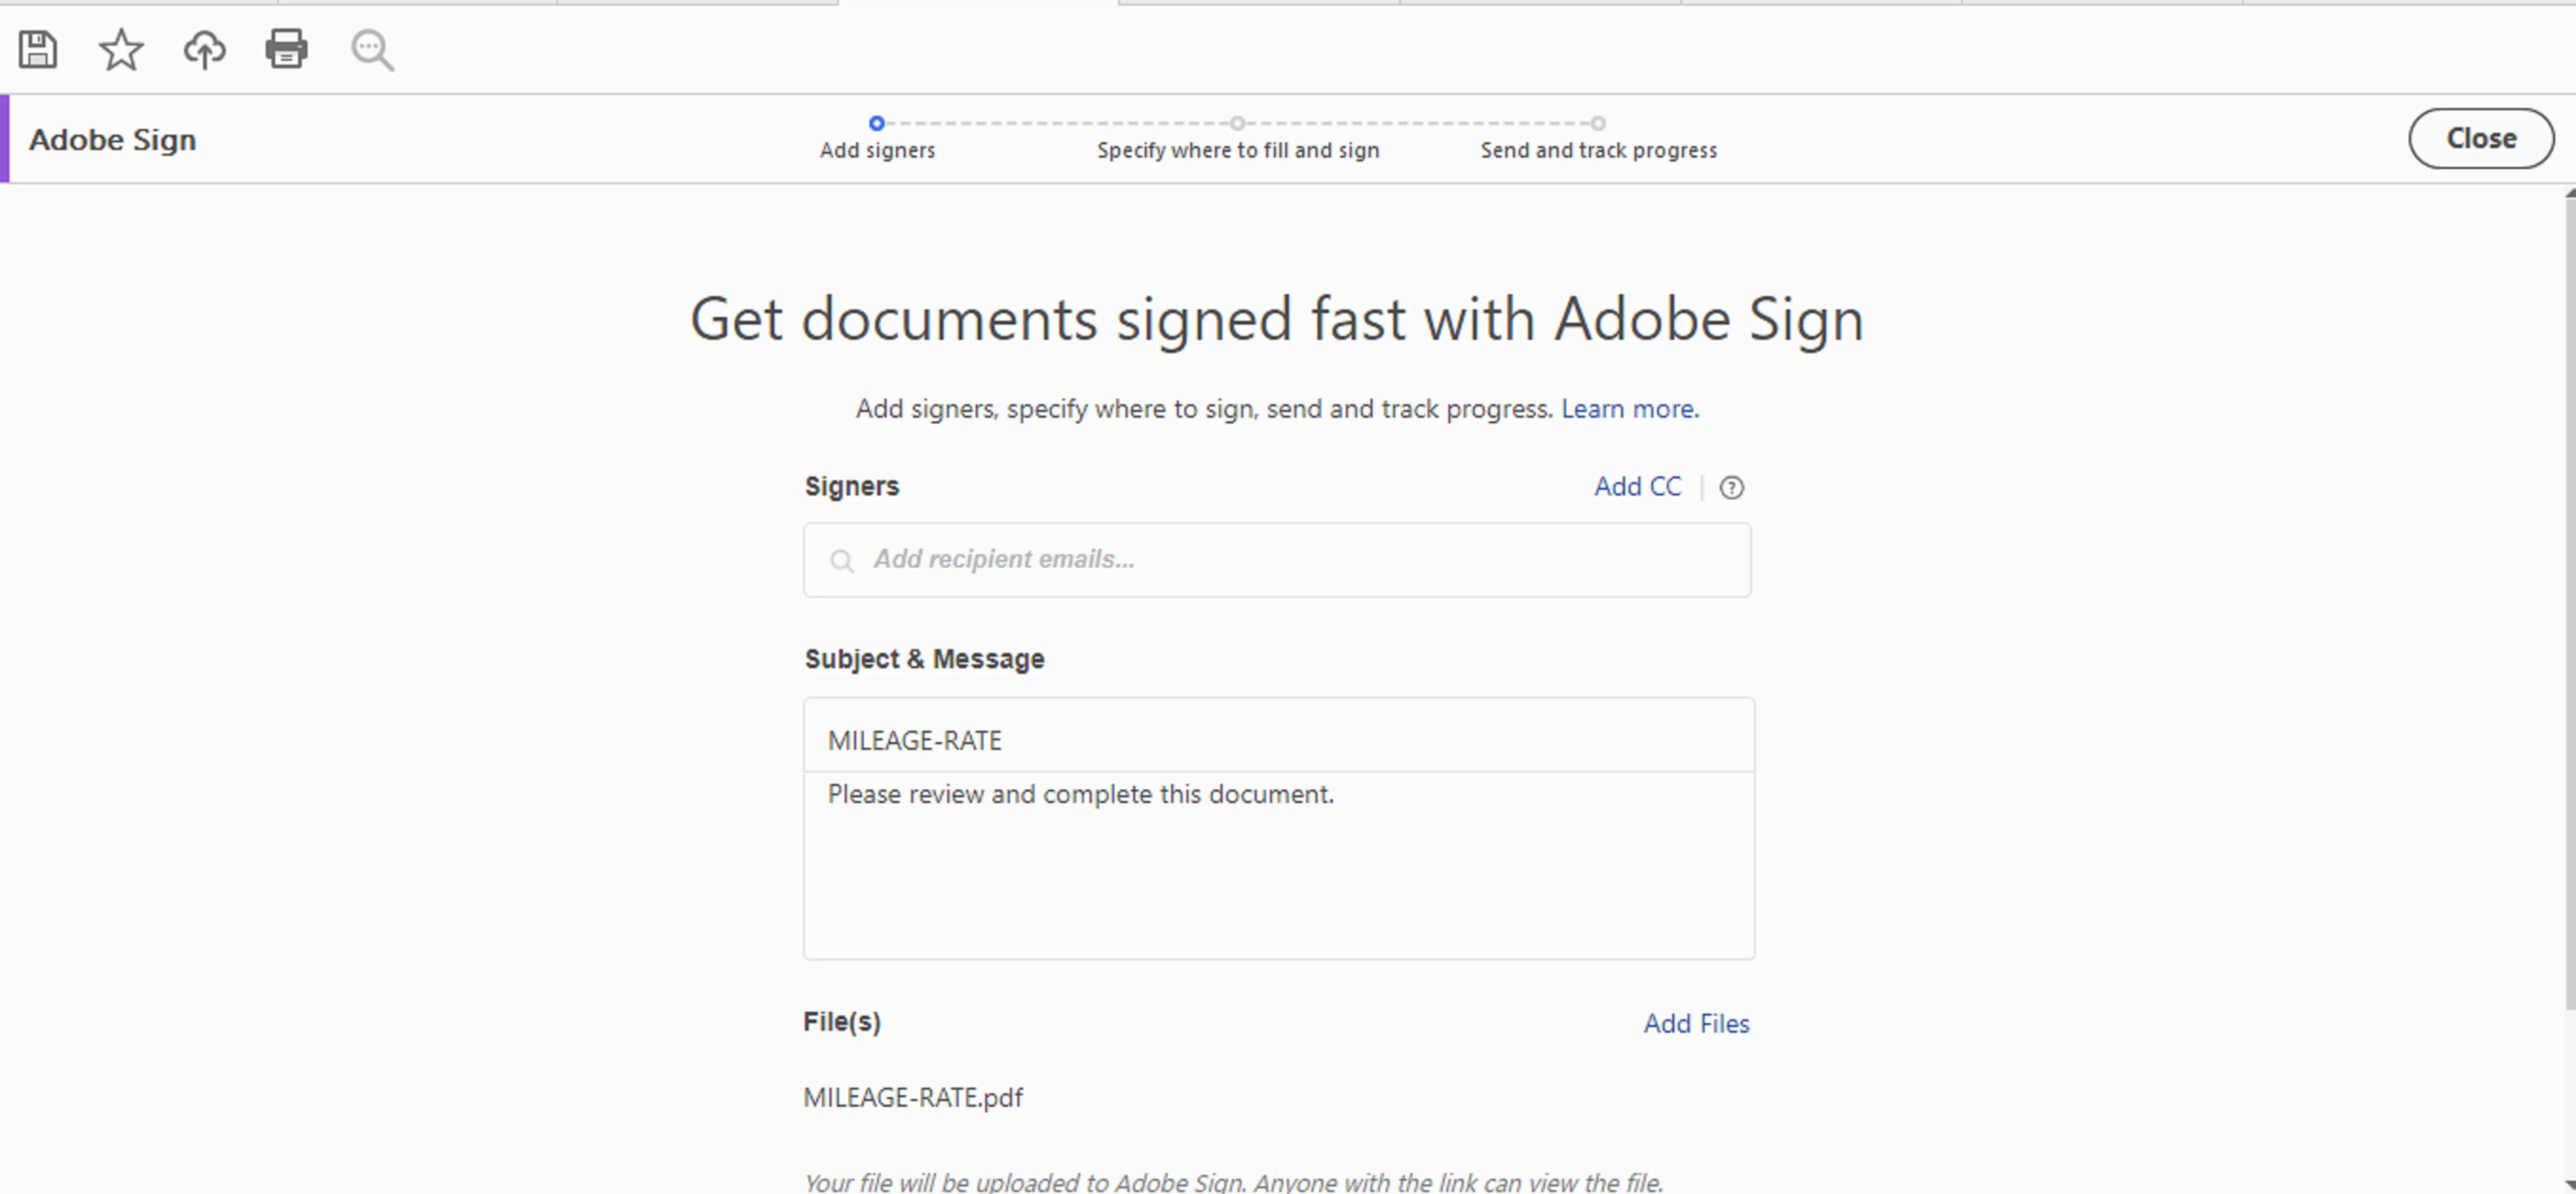Click the Save file icon

(x=38, y=49)
